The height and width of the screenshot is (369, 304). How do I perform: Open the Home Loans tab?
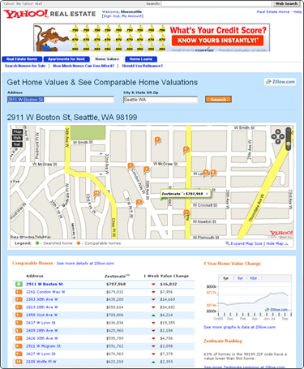pos(141,59)
